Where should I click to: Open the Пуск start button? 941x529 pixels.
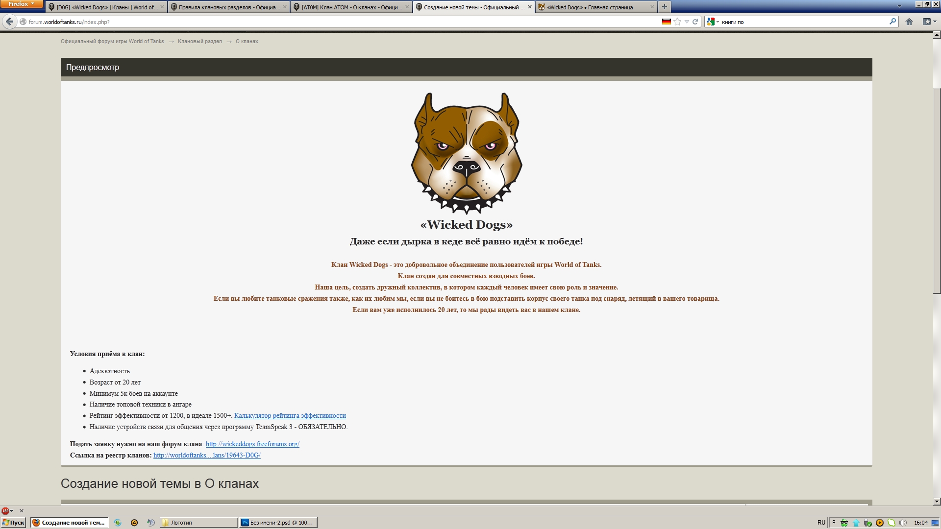tap(13, 523)
